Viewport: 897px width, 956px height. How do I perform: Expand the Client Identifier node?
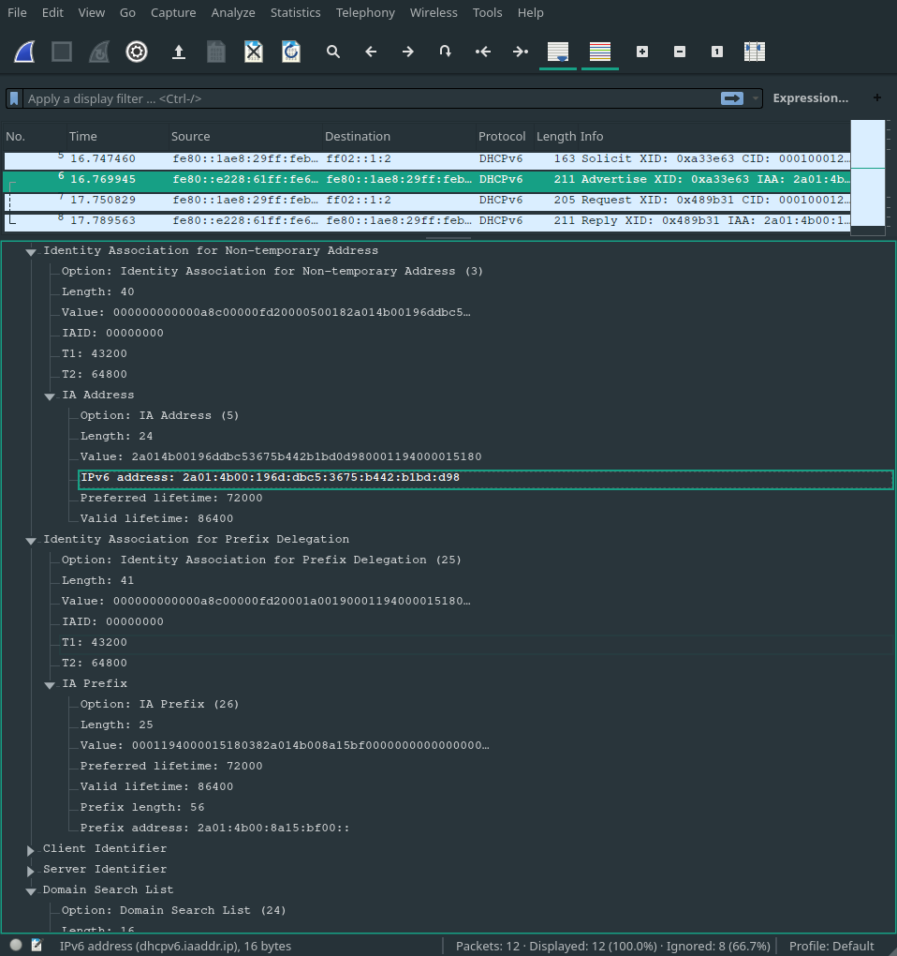click(x=30, y=850)
